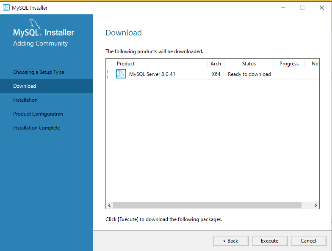This screenshot has height=251, width=332.
Task: Click the right scrollbar arrow
Action: 316,205
